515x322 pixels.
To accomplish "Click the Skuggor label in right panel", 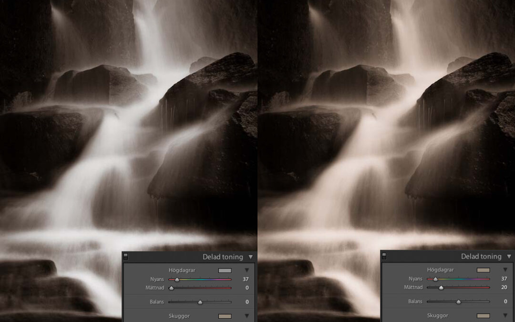I will [x=438, y=315].
